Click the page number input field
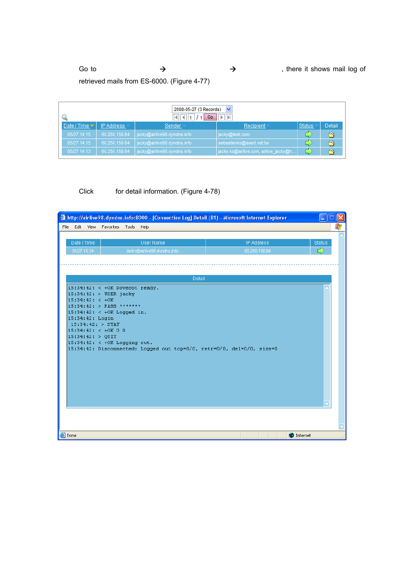This screenshot has height=572, width=404. point(191,117)
